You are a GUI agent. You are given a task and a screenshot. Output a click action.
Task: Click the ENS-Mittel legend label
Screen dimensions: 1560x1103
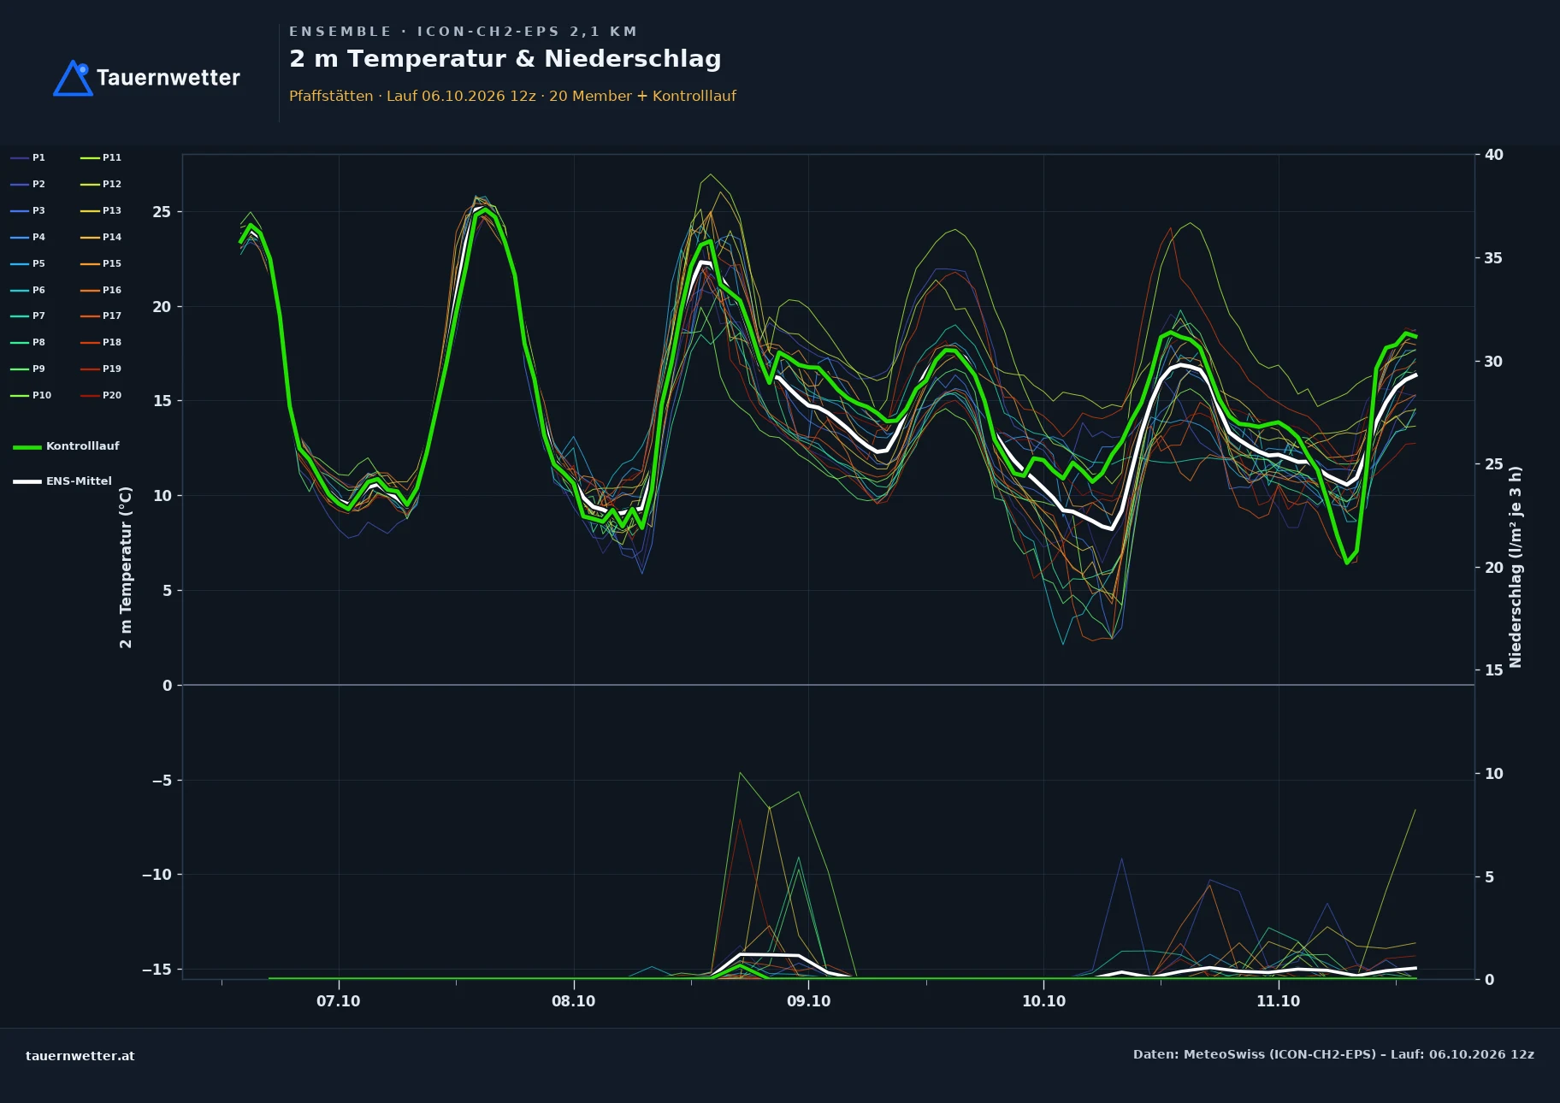pyautogui.click(x=79, y=481)
